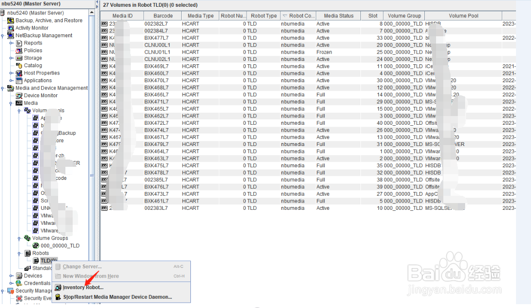Collapse the Media tree node
This screenshot has width=531, height=308.
(11, 103)
